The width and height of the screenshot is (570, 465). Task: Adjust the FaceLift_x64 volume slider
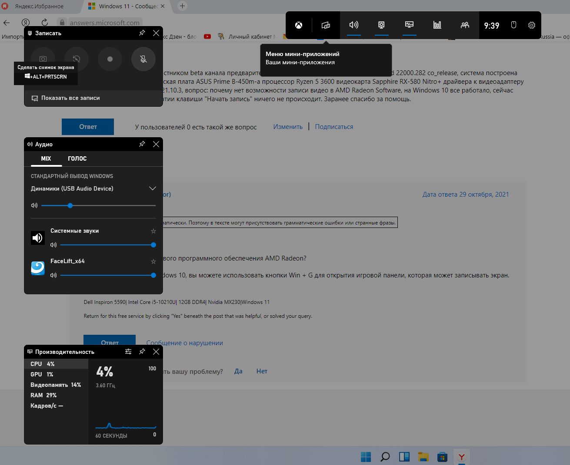(x=108, y=275)
